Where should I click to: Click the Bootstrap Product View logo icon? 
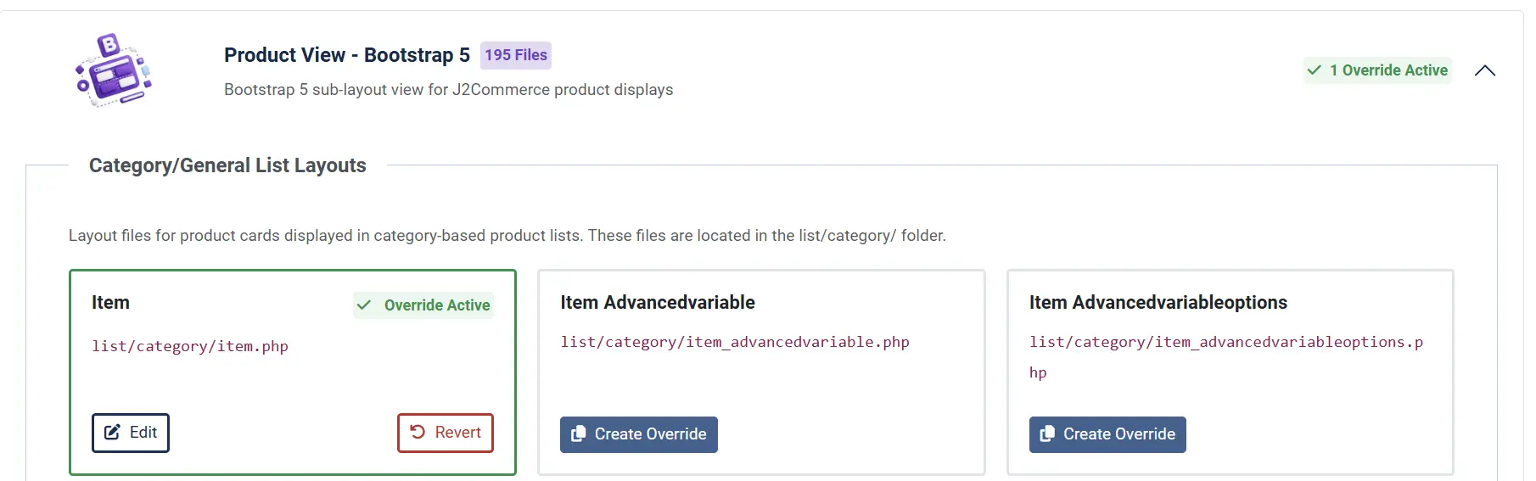point(114,70)
